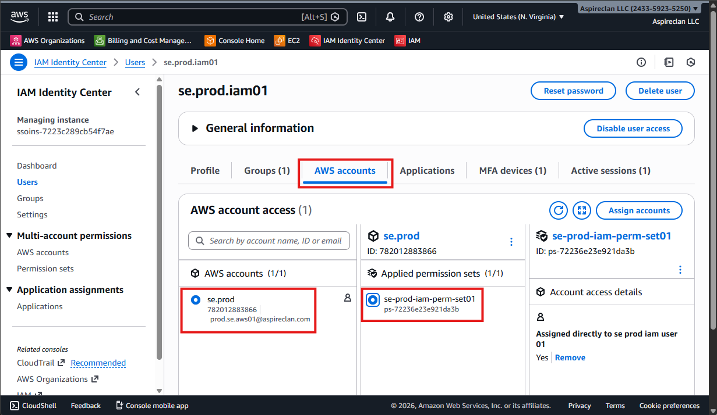The height and width of the screenshot is (415, 717).
Task: Switch to the Applications tab
Action: 427,170
